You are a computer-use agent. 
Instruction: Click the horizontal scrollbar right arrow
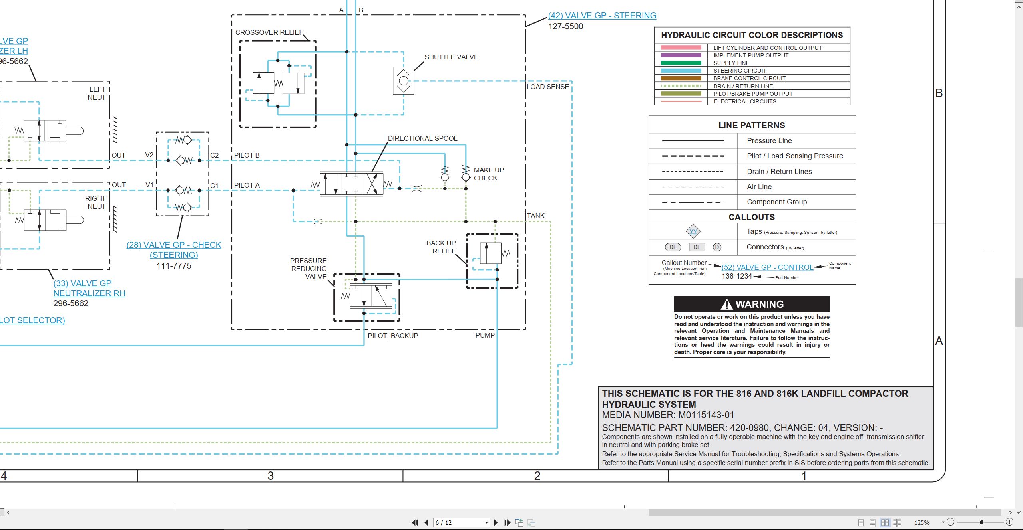[1010, 512]
